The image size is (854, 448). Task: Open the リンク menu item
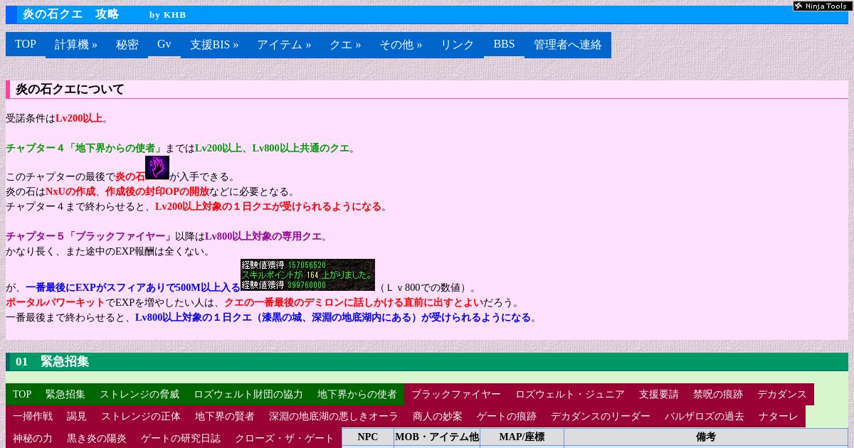pyautogui.click(x=458, y=44)
